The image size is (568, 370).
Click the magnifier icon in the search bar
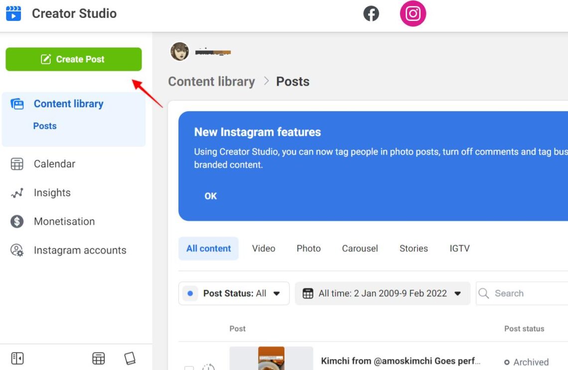pos(484,293)
